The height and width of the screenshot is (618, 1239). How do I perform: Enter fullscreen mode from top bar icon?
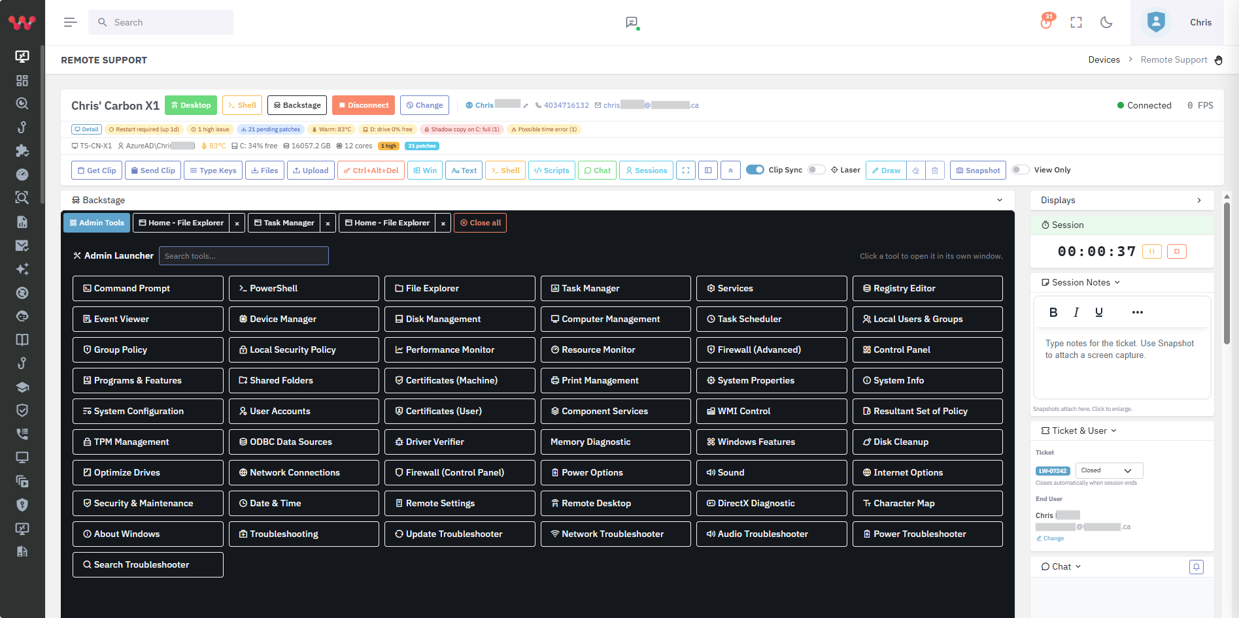pyautogui.click(x=1076, y=22)
